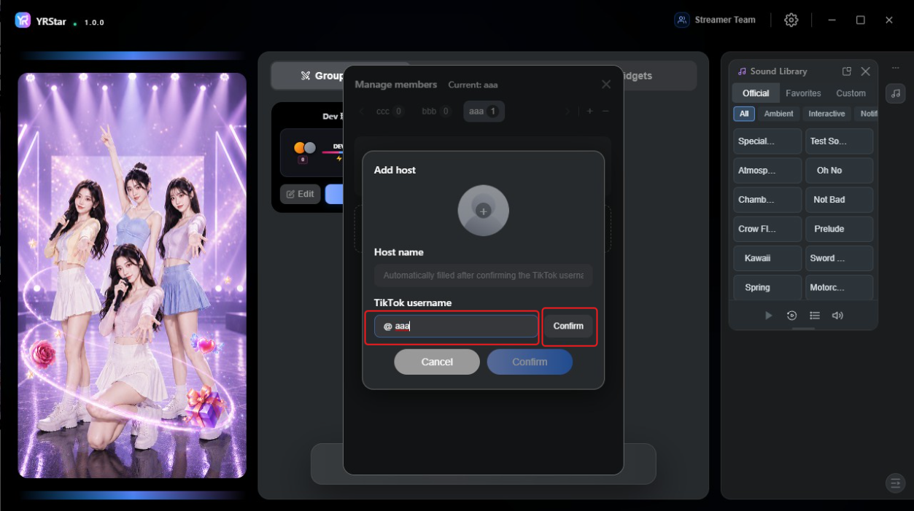Play the Sword ... sound
914x511 pixels.
pos(839,258)
